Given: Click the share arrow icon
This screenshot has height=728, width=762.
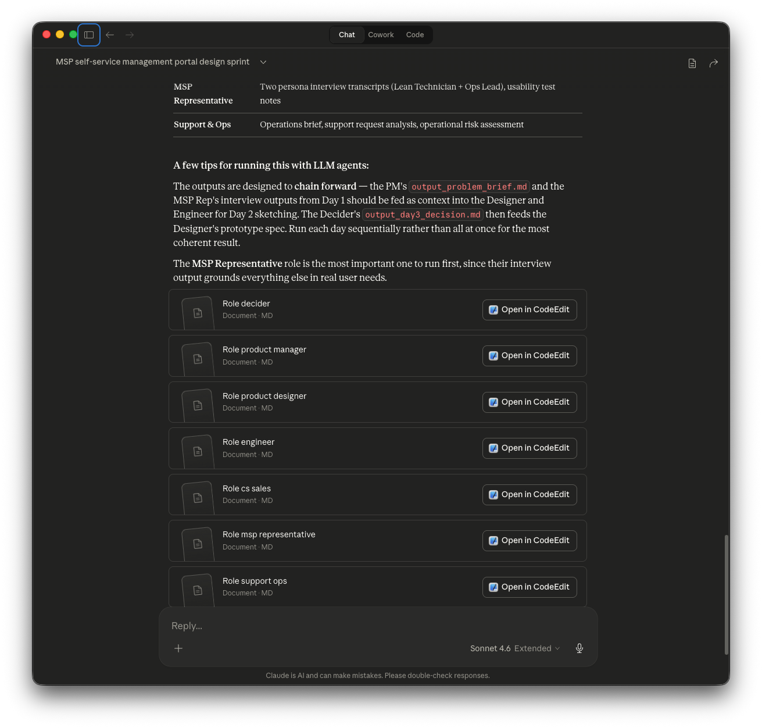Looking at the screenshot, I should 713,63.
